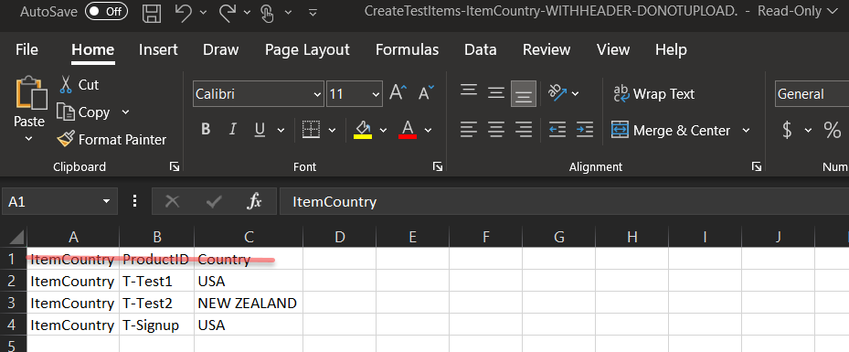
Task: Click the Cut button
Action: [80, 85]
